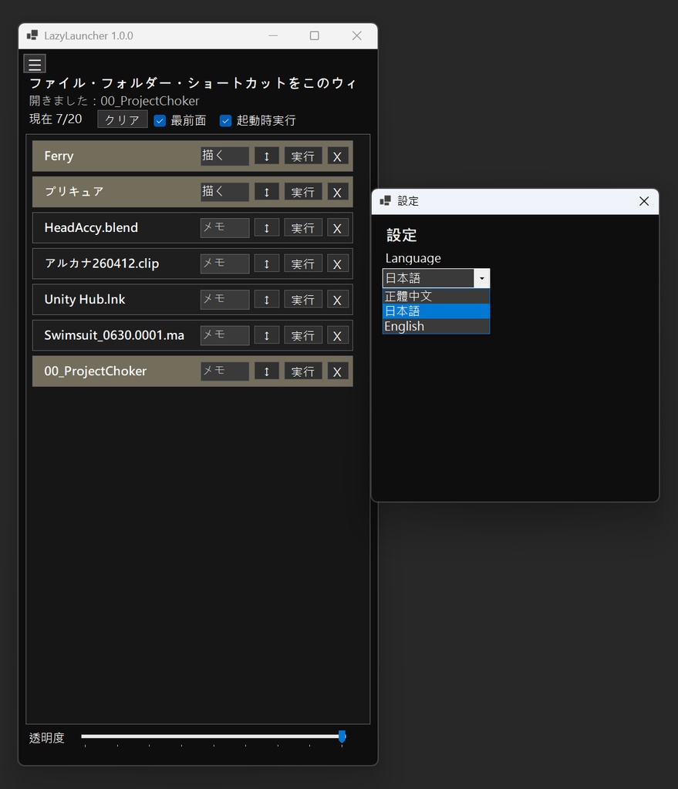The height and width of the screenshot is (789, 678).
Task: Choose the highlighted 日本語 option
Action: coord(402,311)
